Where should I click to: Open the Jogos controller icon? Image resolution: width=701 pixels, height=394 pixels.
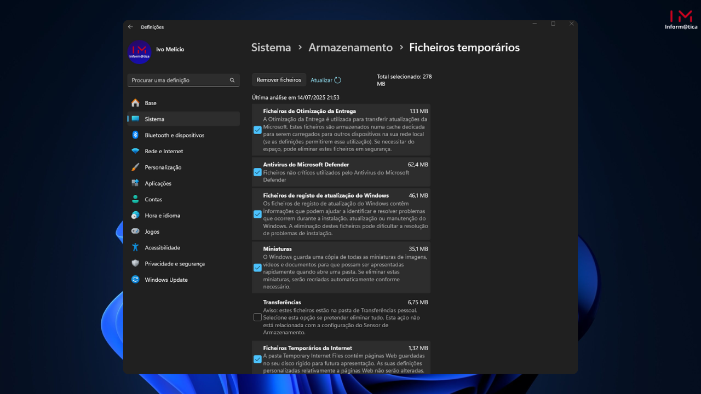click(x=135, y=231)
